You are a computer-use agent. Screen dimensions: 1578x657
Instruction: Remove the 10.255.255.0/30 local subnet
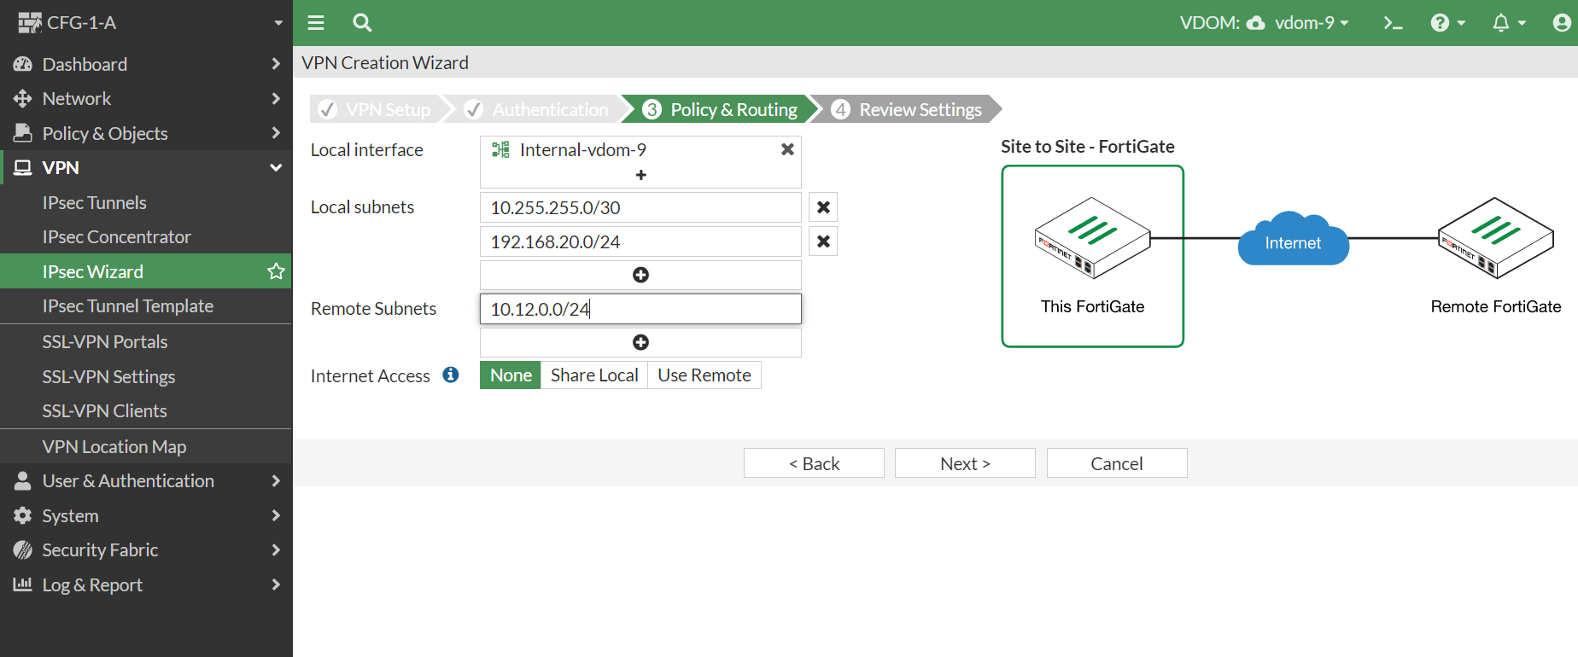[823, 207]
